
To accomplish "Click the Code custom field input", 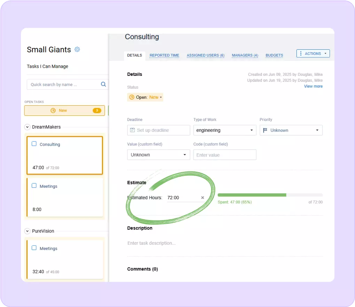I will point(224,155).
